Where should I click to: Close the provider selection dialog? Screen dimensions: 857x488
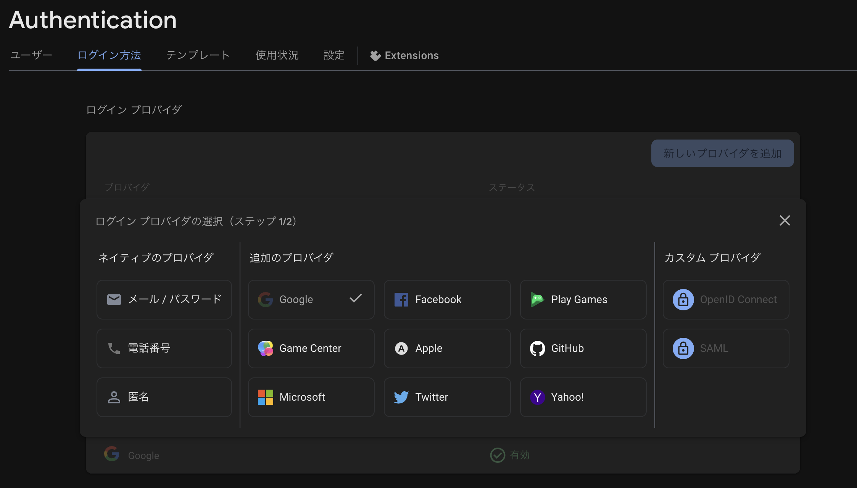(785, 220)
